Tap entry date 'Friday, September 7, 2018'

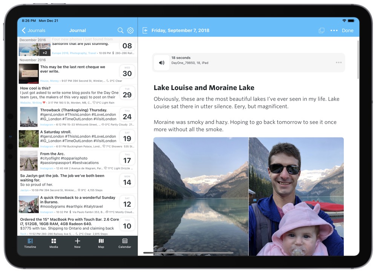180,31
